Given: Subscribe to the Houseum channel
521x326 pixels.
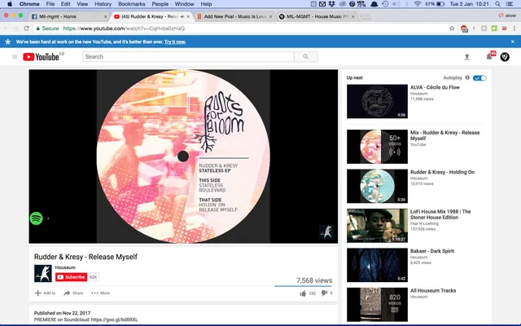Looking at the screenshot, I should pyautogui.click(x=71, y=277).
